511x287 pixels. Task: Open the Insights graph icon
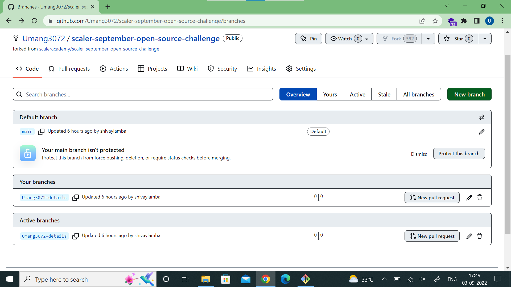coord(250,69)
